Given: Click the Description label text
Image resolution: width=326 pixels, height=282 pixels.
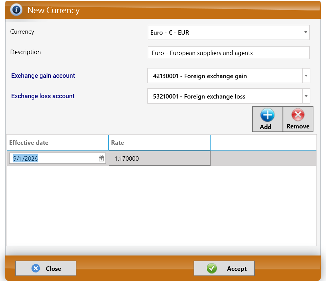Looking at the screenshot, I should pyautogui.click(x=25, y=52).
